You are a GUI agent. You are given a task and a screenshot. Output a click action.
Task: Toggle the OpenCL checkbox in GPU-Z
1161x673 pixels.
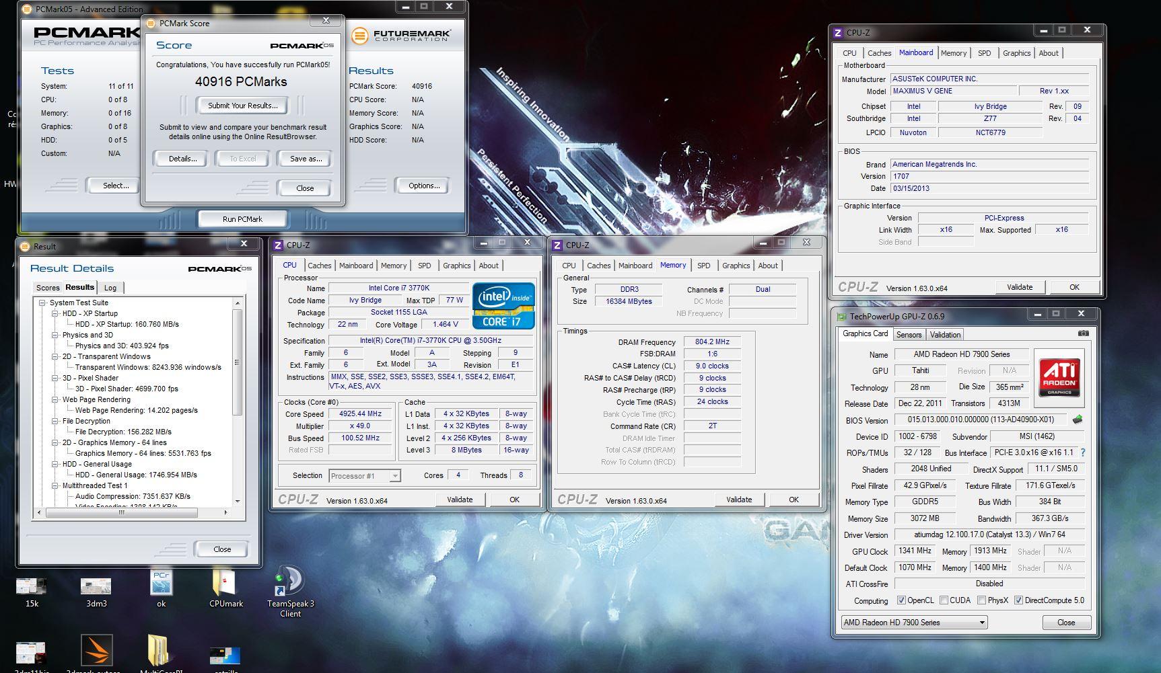click(x=902, y=600)
